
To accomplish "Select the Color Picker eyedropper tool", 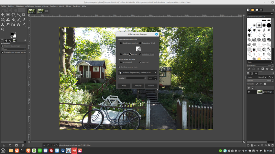I will (x=24, y=25).
